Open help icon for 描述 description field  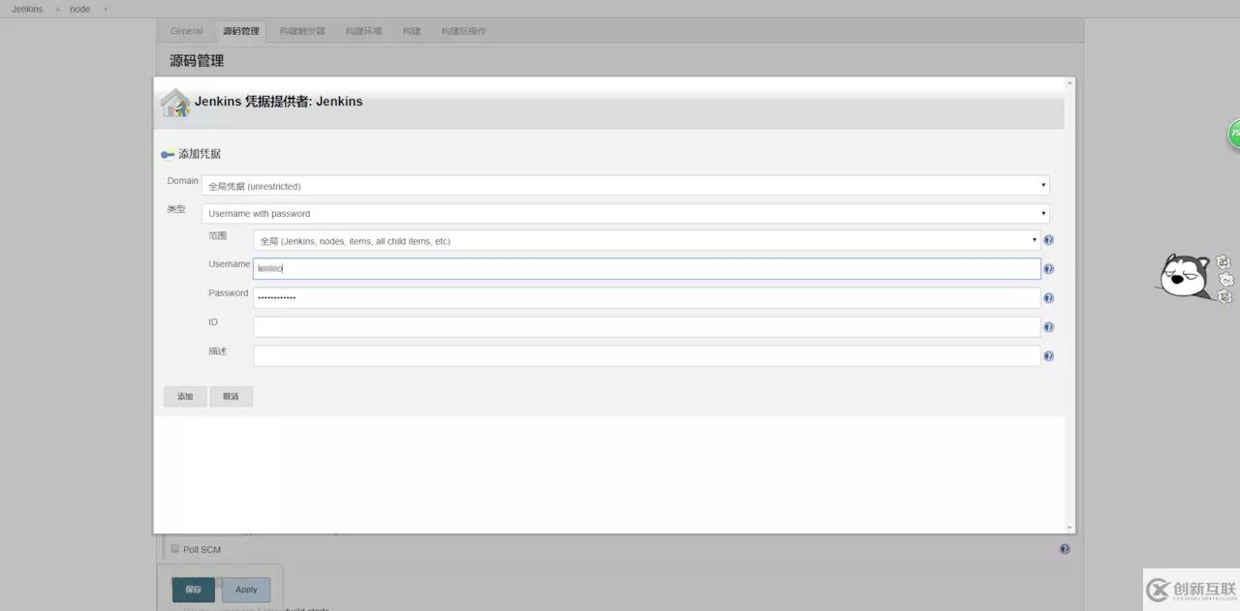click(1048, 356)
